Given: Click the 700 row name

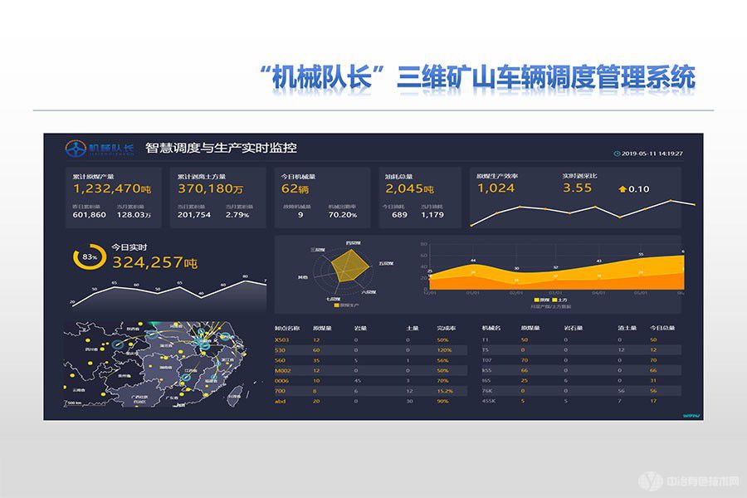Looking at the screenshot, I should 281,391.
